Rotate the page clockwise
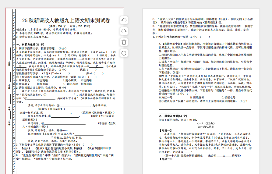This screenshot has height=174, width=272. (x=124, y=31)
